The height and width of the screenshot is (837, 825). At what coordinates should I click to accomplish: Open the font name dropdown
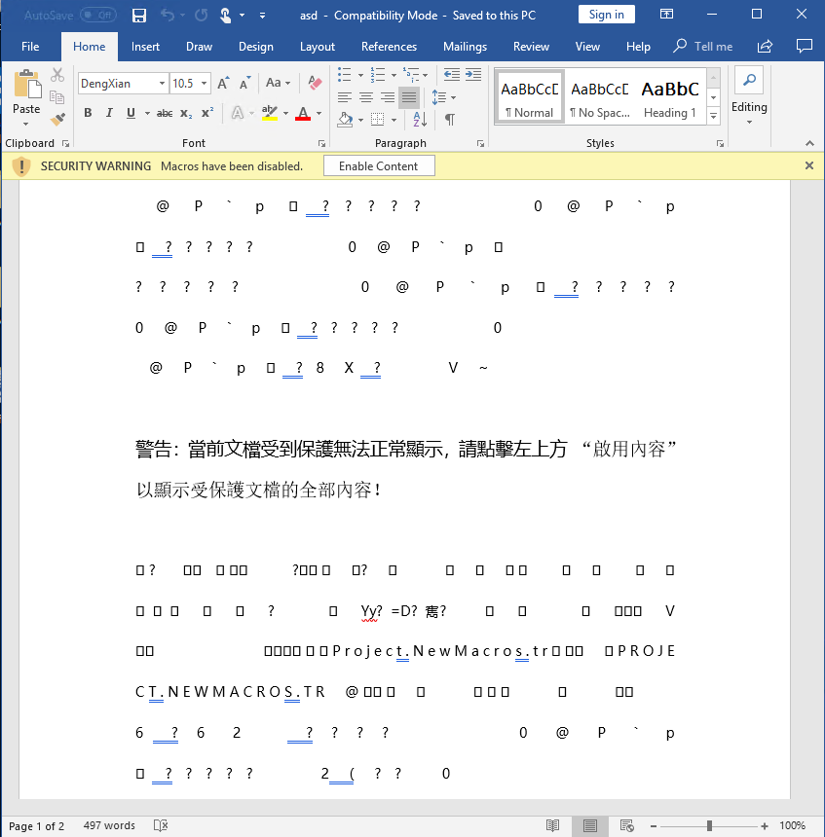pos(161,84)
